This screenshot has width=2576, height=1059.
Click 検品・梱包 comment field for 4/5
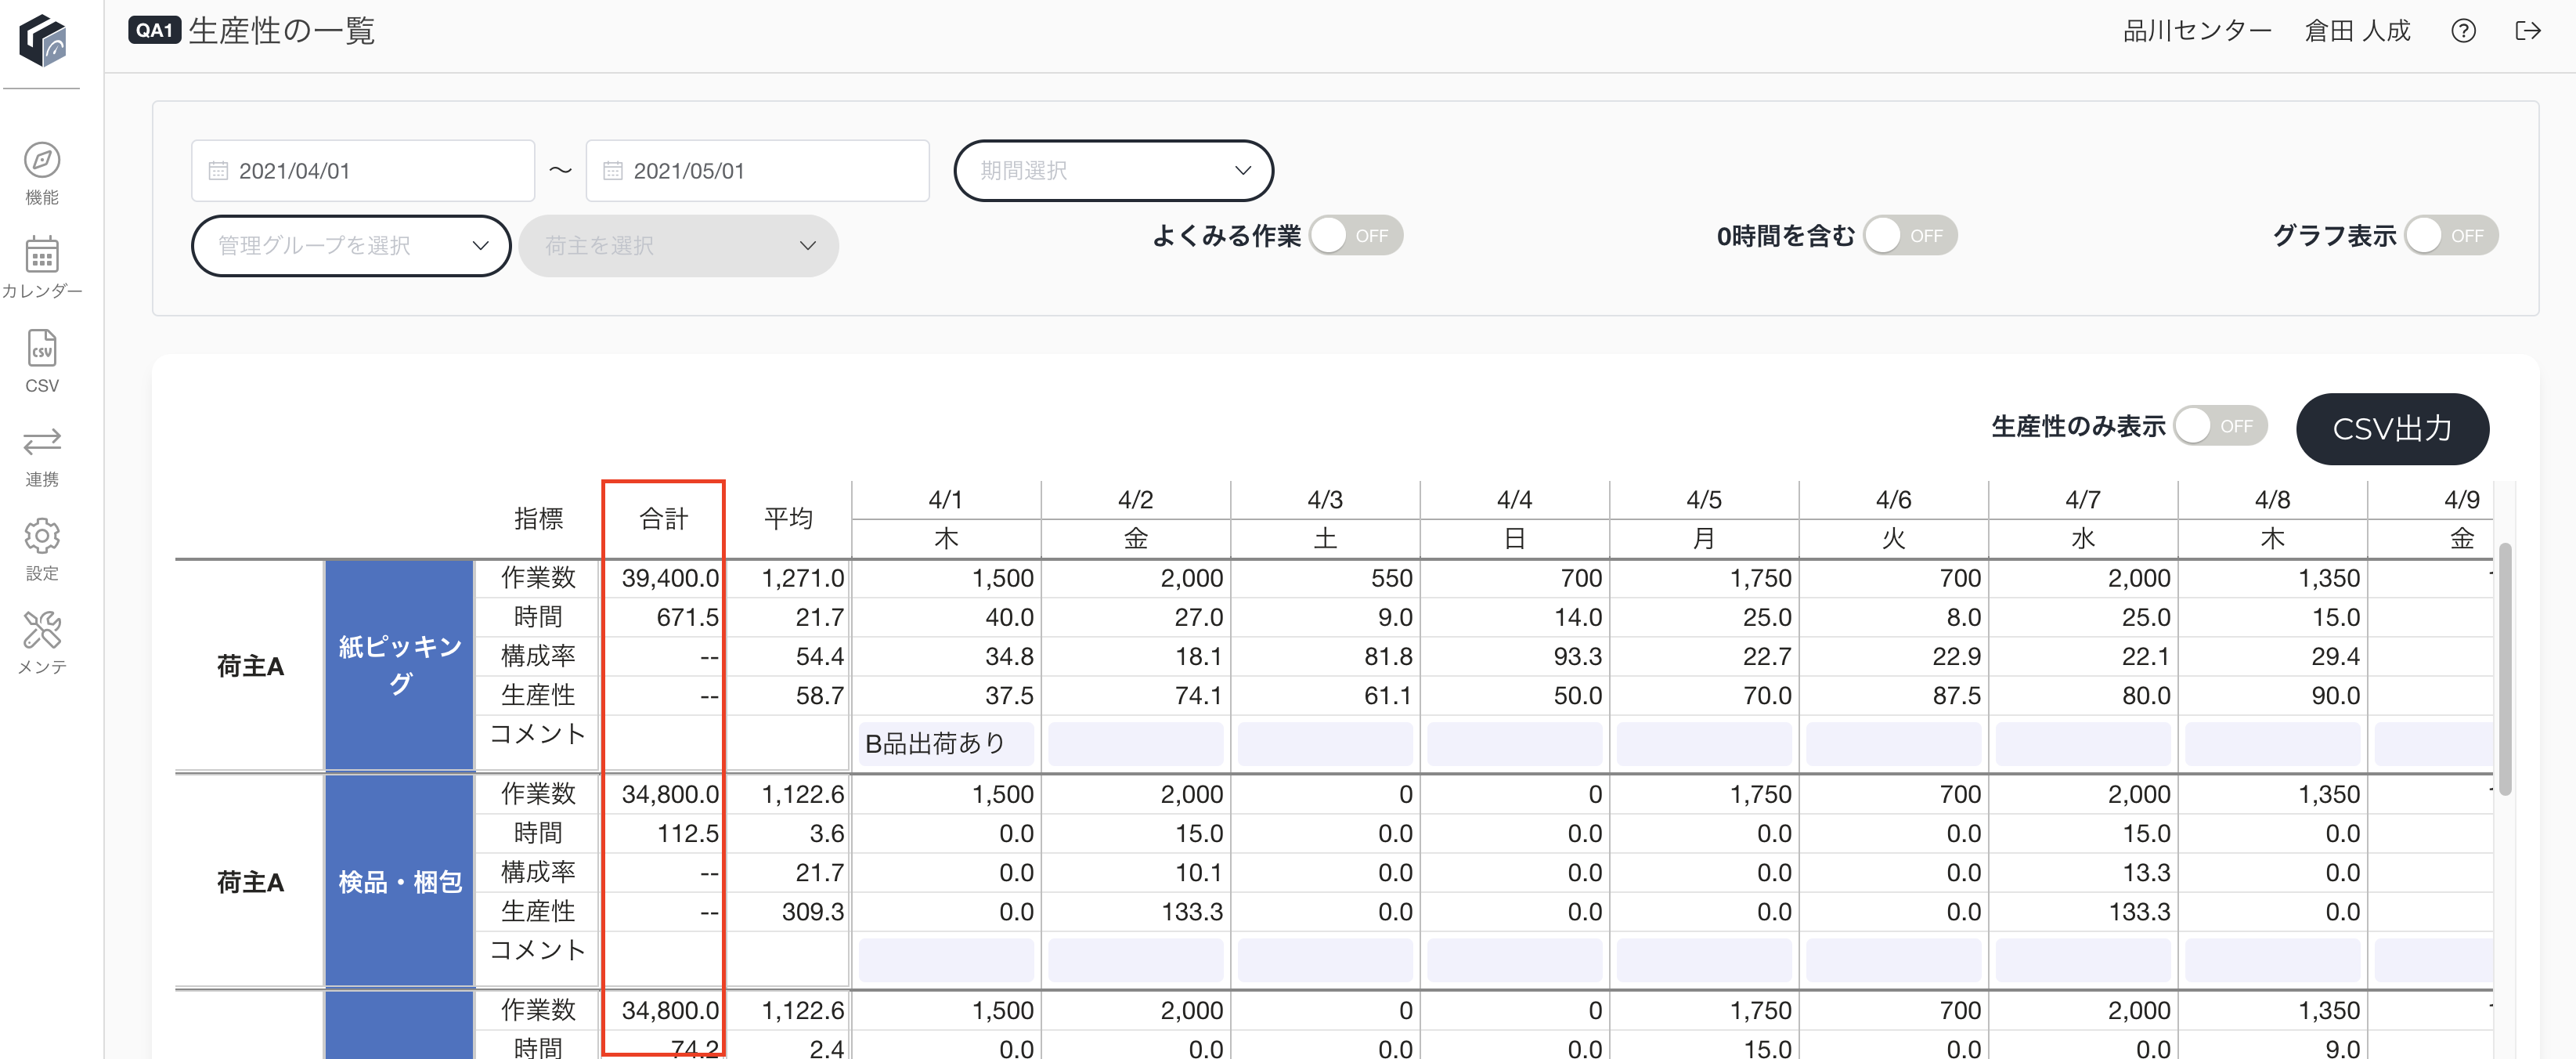click(x=1704, y=960)
